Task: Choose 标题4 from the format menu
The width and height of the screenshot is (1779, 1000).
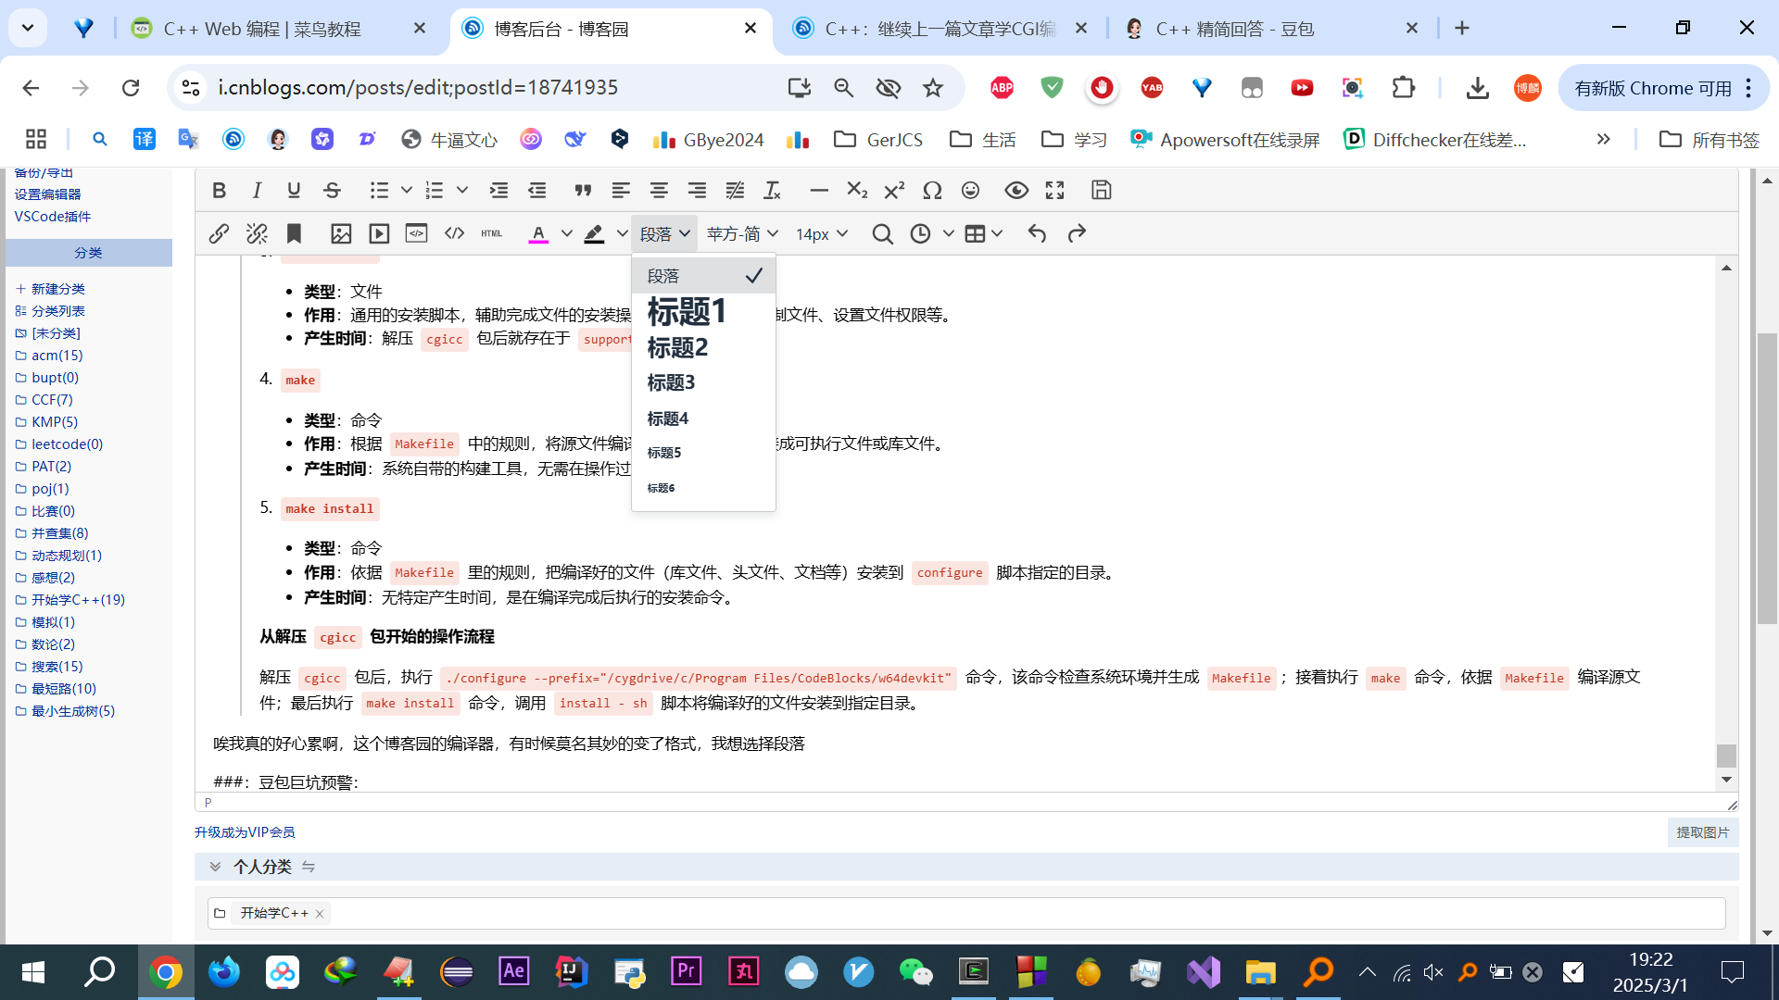Action: [703, 419]
